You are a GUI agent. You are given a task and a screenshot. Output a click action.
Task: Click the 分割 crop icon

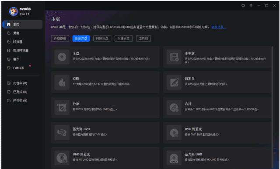coord(62,107)
